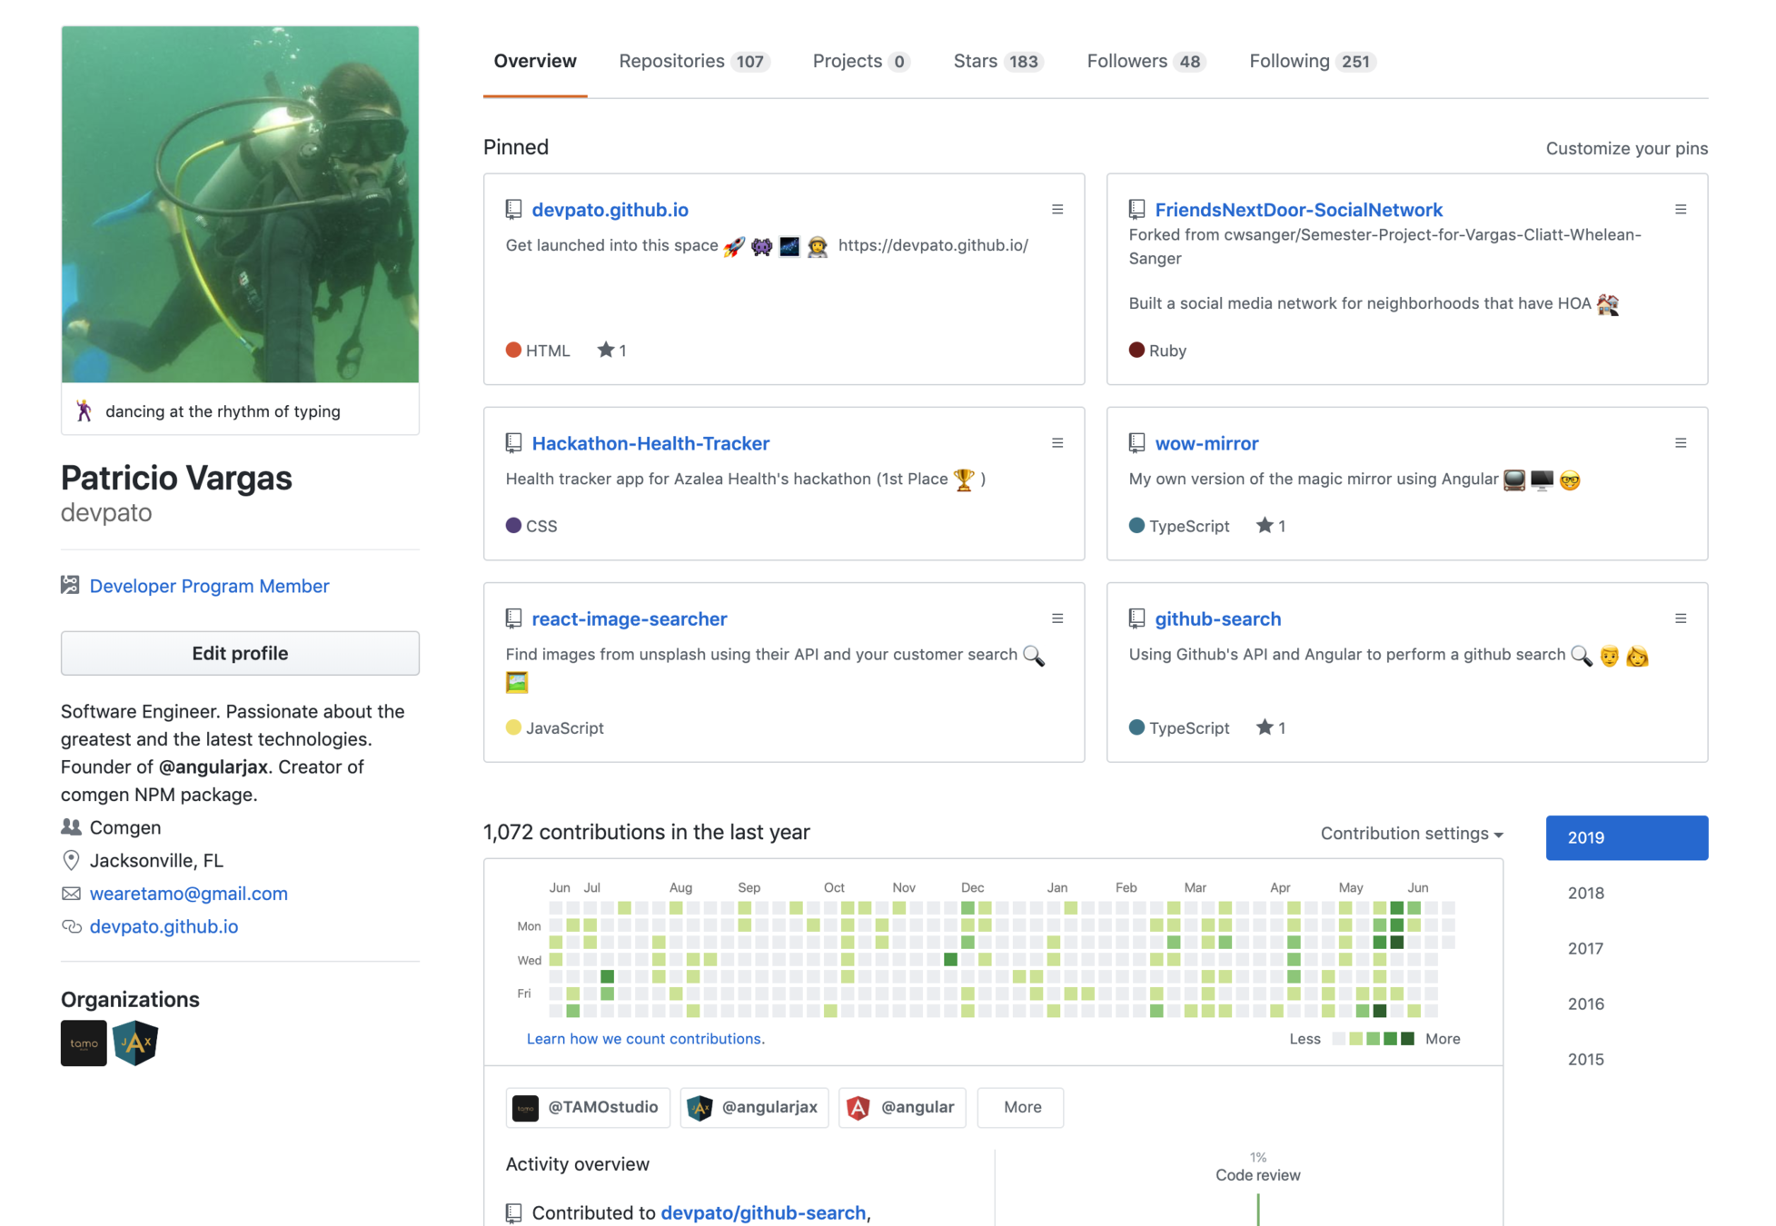Image resolution: width=1776 pixels, height=1226 pixels.
Task: Click the drag handle on devpato.github.io pin
Action: tap(1057, 210)
